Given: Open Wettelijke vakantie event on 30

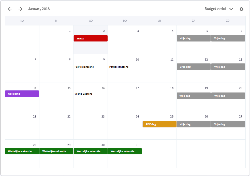Looking at the screenshot, I should coord(91,151).
